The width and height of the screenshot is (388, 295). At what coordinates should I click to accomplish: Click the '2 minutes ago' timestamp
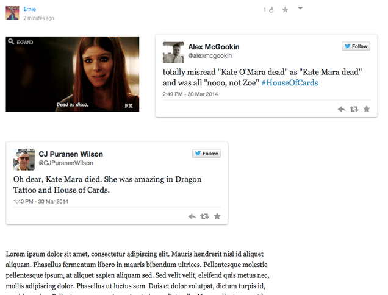[x=38, y=18]
